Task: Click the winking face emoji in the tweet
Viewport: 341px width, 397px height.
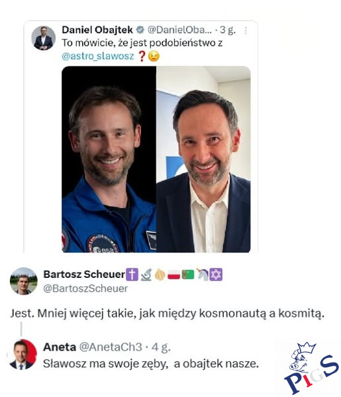Action: pyautogui.click(x=154, y=56)
